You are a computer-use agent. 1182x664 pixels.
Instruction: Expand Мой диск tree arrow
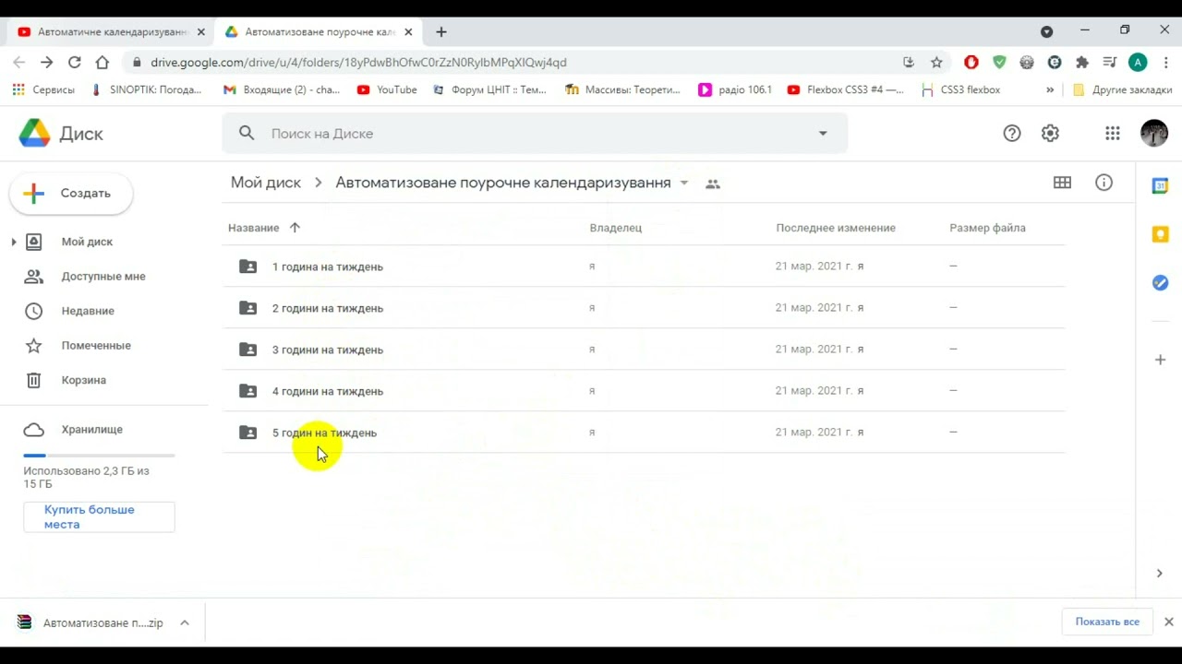(13, 242)
